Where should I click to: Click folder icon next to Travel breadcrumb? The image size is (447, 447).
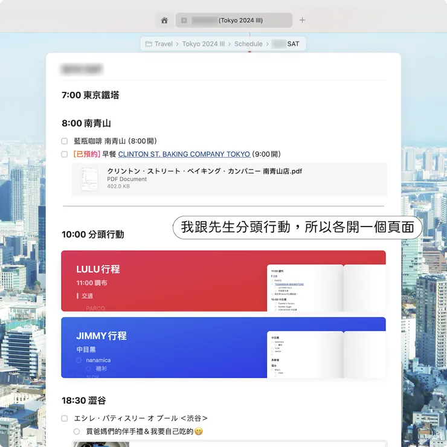pos(149,44)
